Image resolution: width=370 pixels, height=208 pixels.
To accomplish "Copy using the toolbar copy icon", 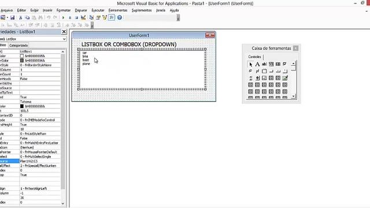I will [x=27, y=17].
